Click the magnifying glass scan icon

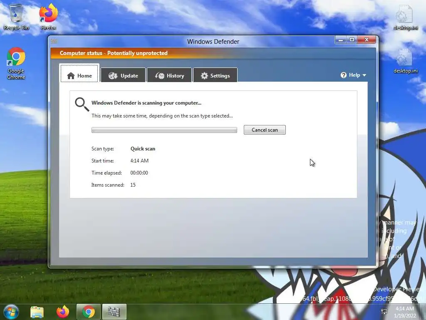pos(82,105)
